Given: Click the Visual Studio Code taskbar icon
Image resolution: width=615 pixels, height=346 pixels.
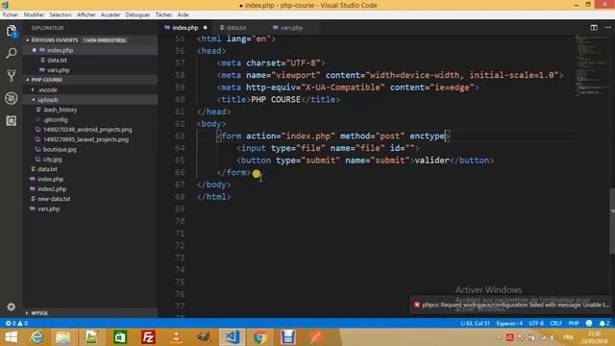Looking at the screenshot, I should (232, 337).
